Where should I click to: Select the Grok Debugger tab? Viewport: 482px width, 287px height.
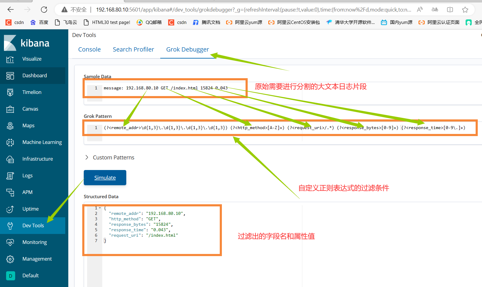[188, 49]
